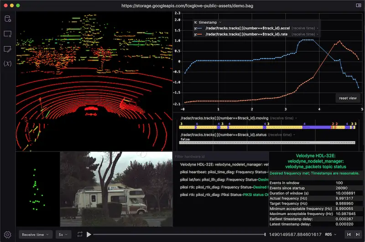Viewport: 365px width, 242px height.
Task: Edit the .rate series message path
Action: tap(246, 34)
